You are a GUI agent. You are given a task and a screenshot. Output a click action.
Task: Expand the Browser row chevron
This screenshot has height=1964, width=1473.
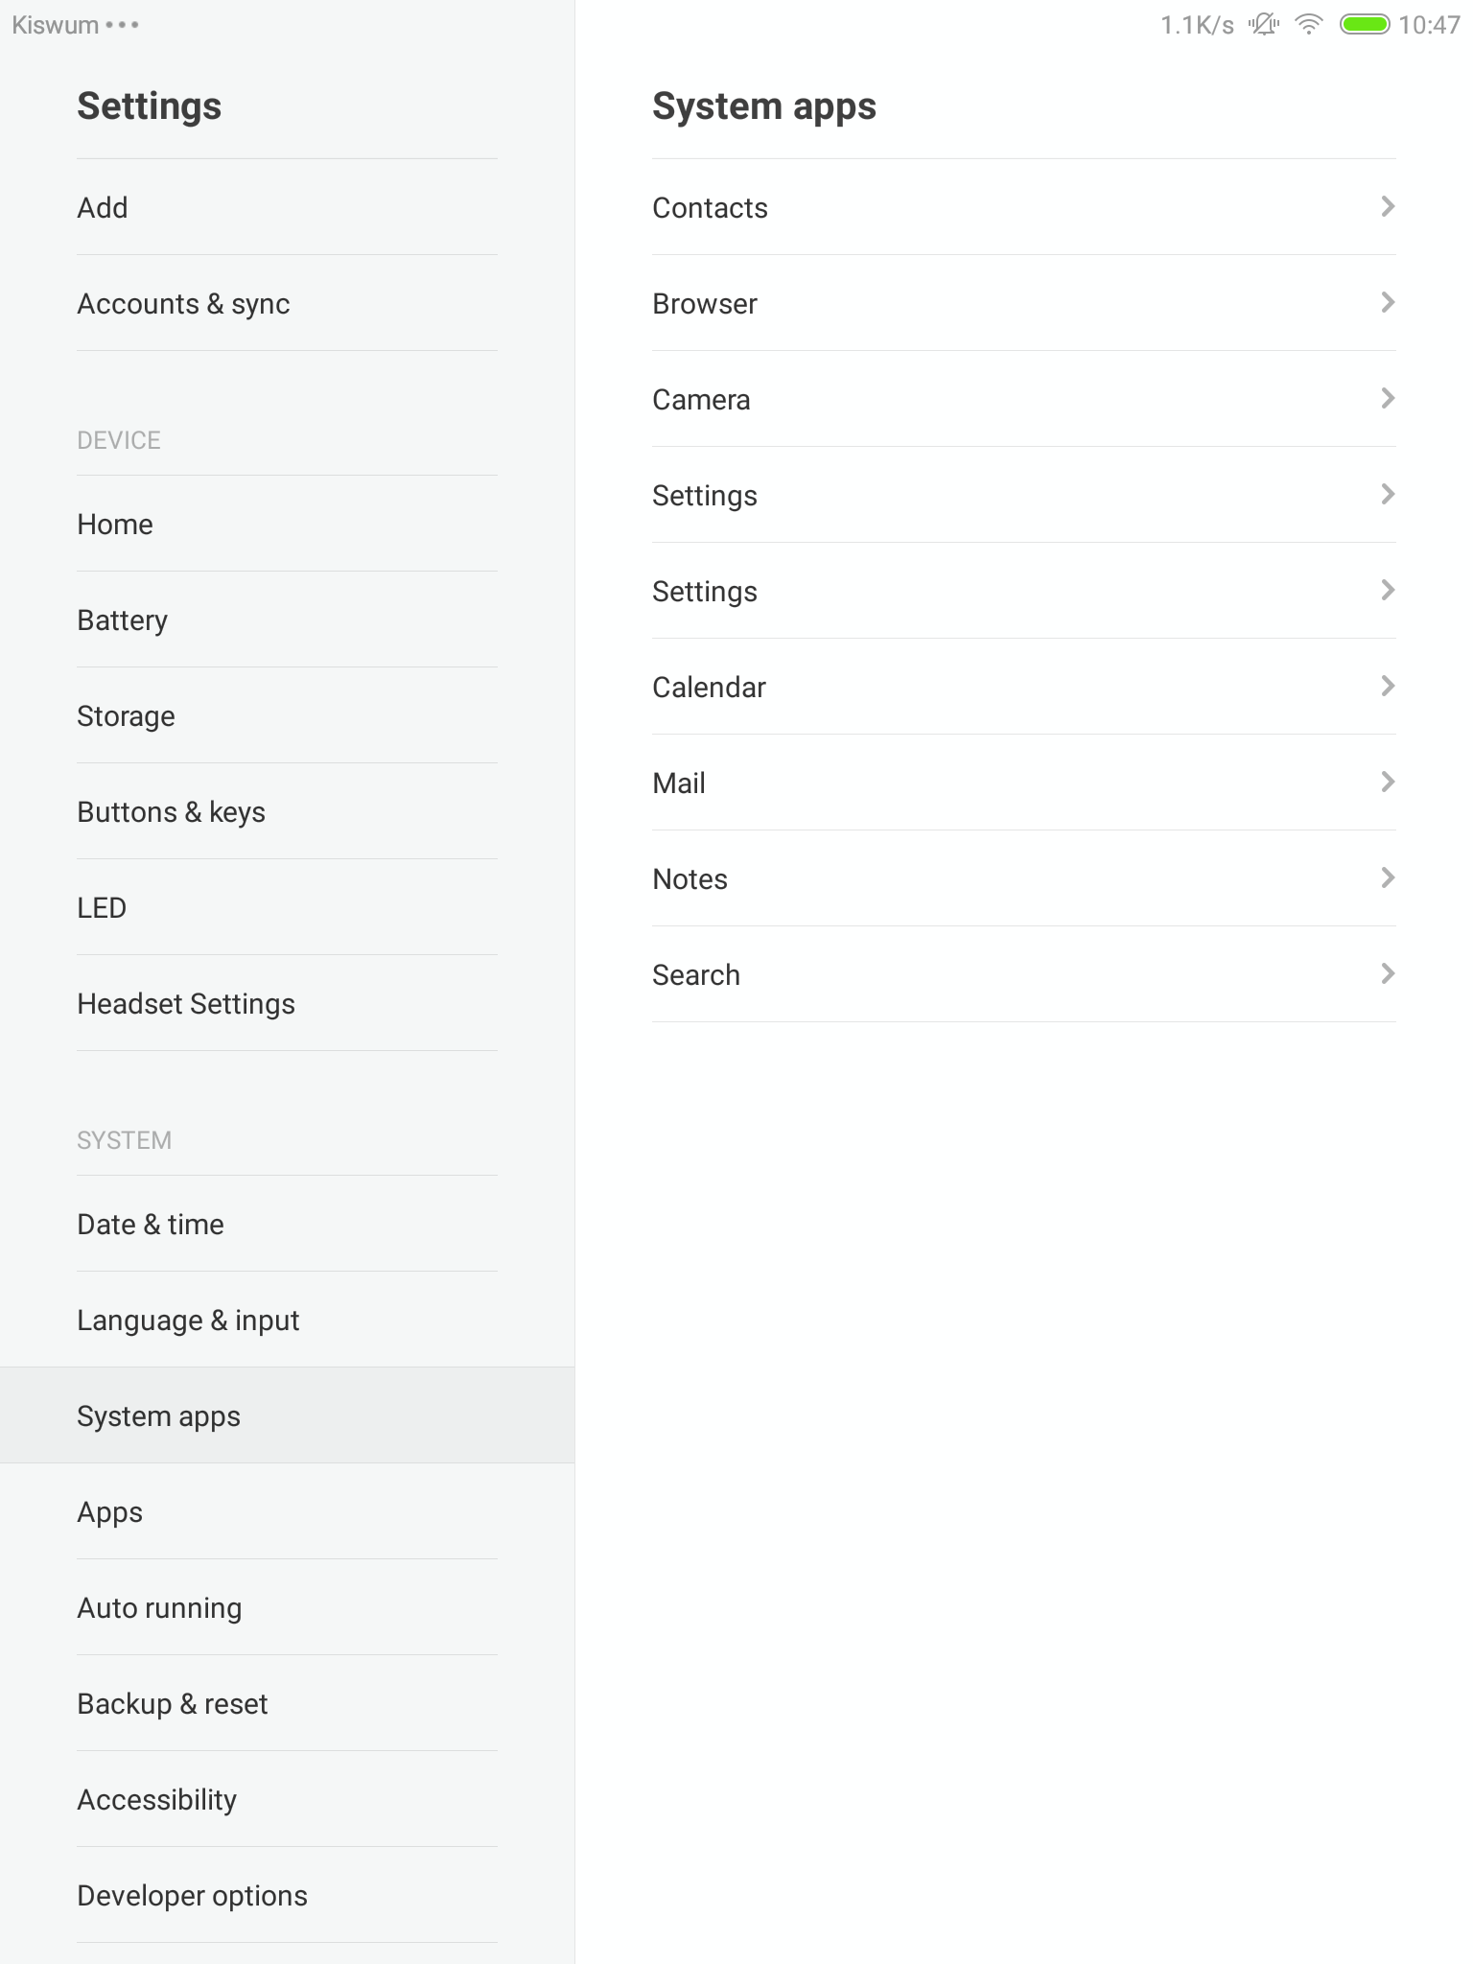[1387, 303]
